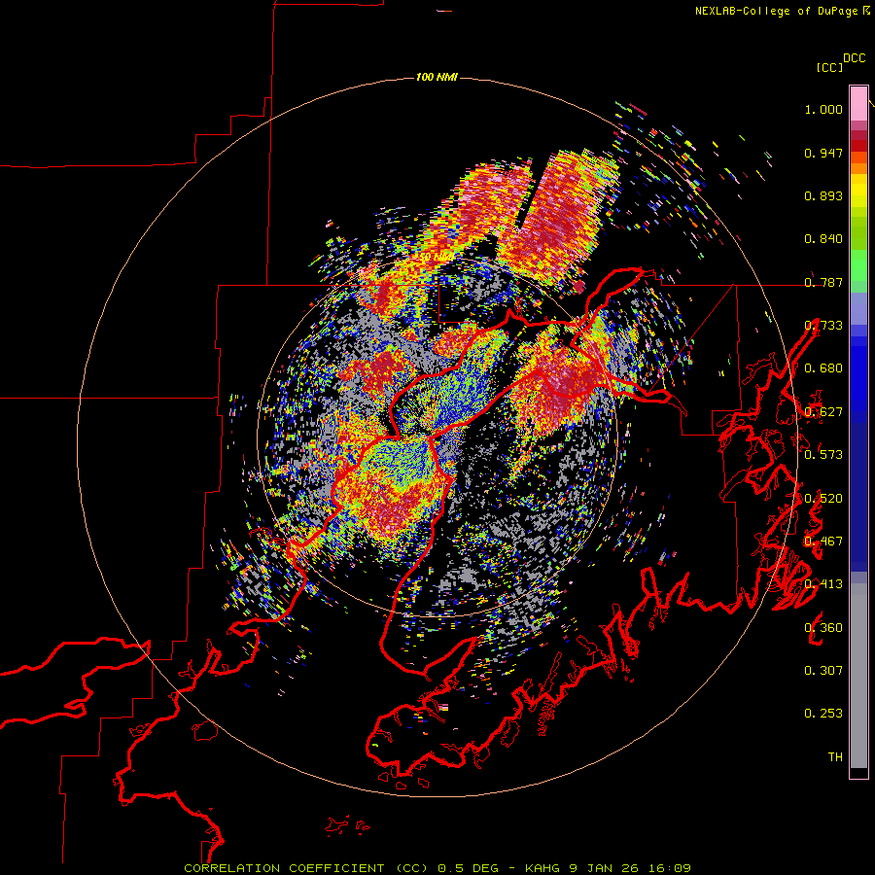Pick the bright green segment of the color bar

point(858,264)
